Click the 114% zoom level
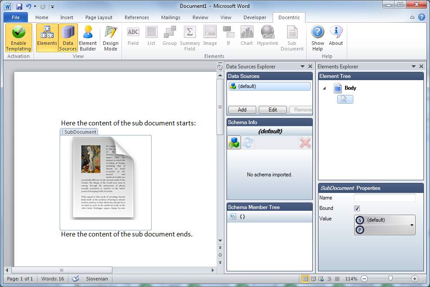Screen dimensions: 430x287 click(x=351, y=279)
